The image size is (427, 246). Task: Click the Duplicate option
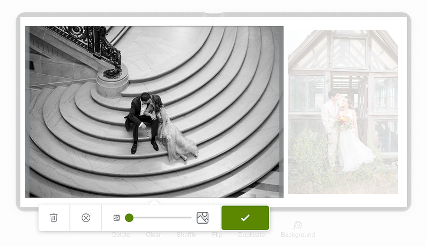click(251, 235)
